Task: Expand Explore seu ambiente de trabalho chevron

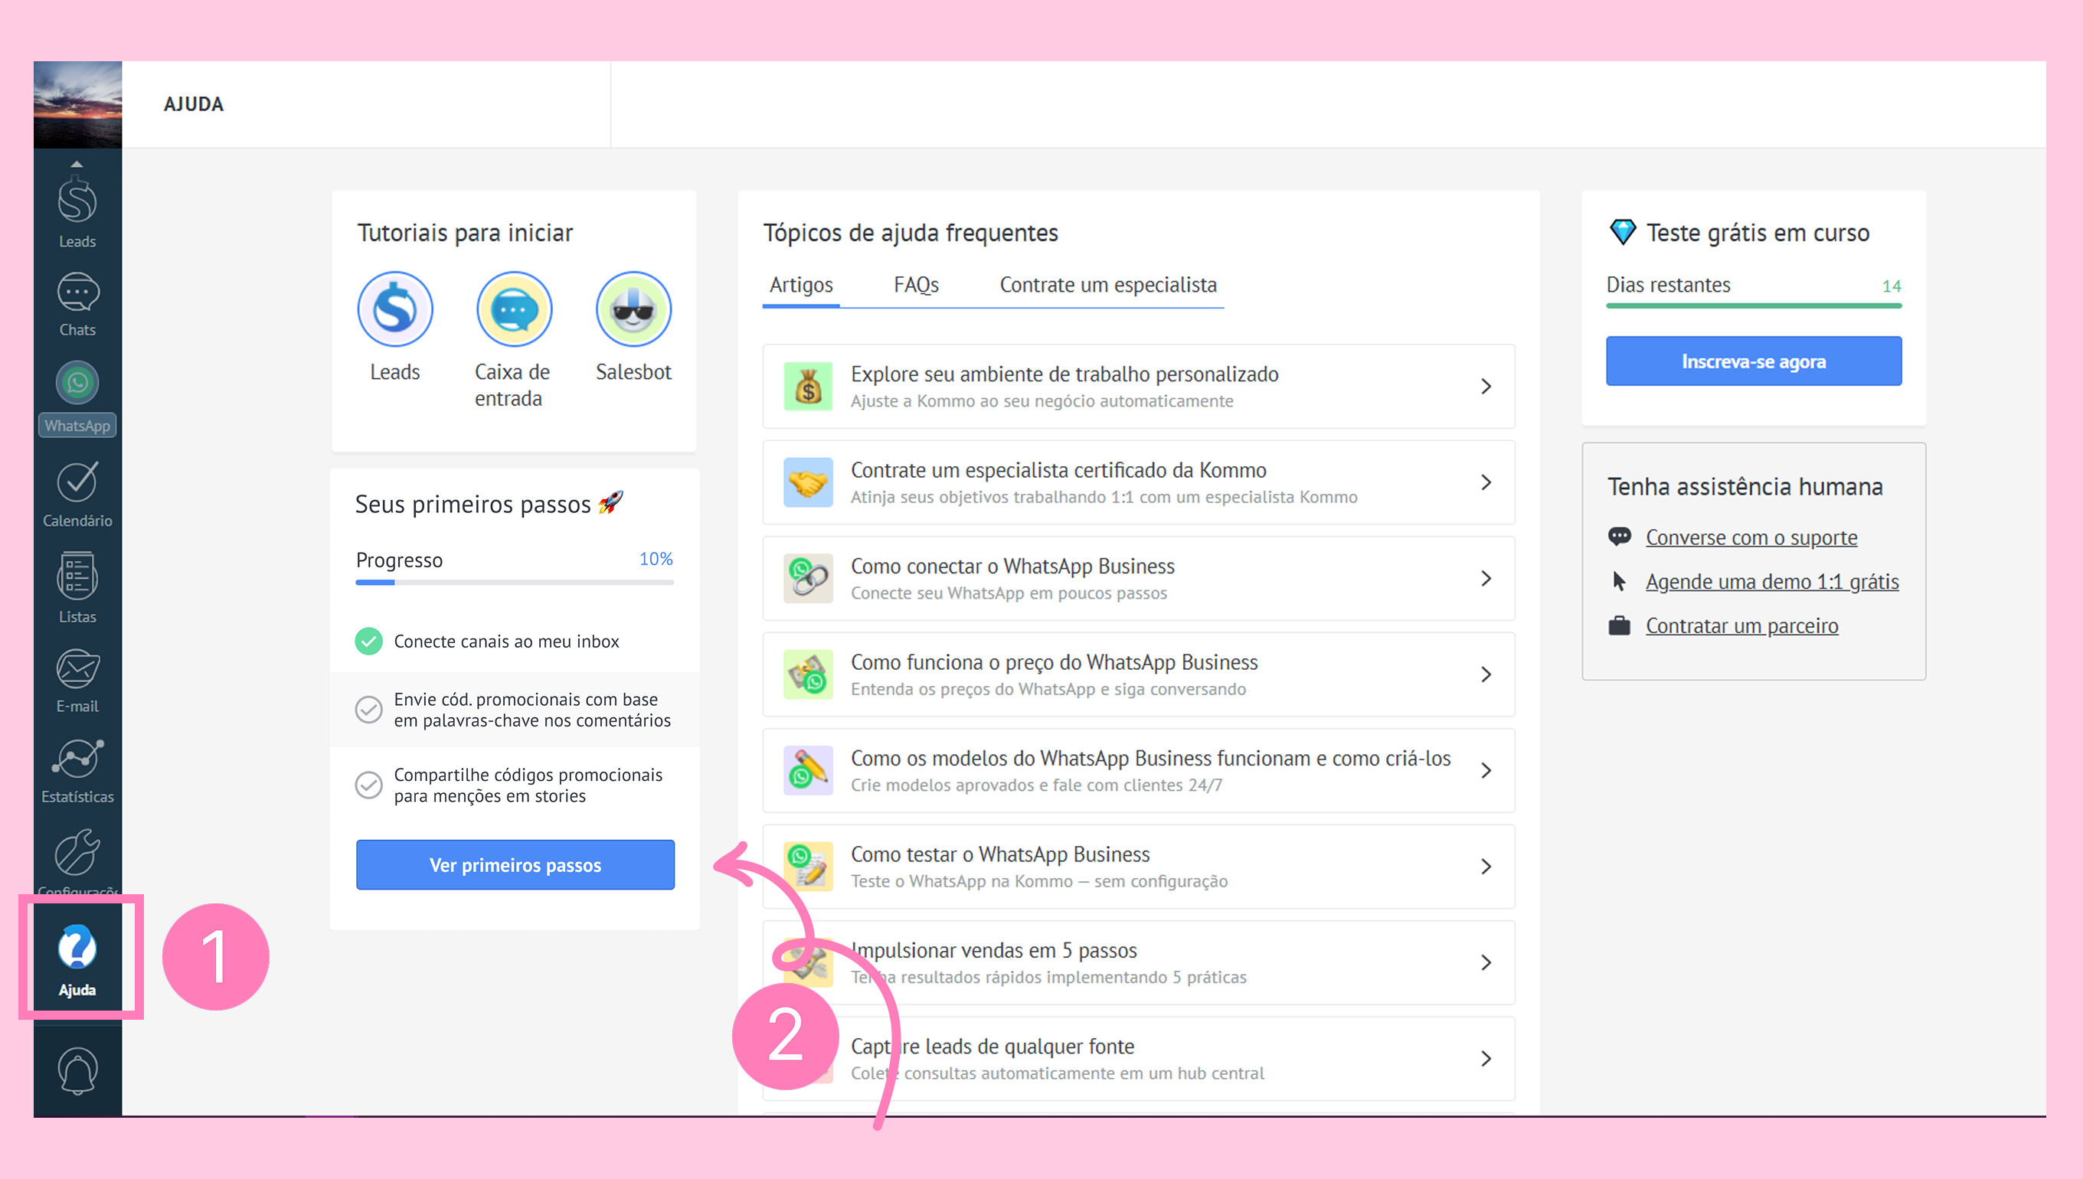Action: [x=1486, y=387]
